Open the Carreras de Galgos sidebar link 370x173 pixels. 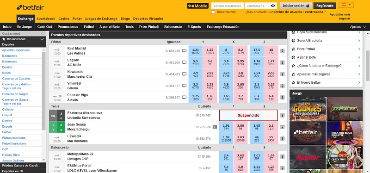point(15,94)
